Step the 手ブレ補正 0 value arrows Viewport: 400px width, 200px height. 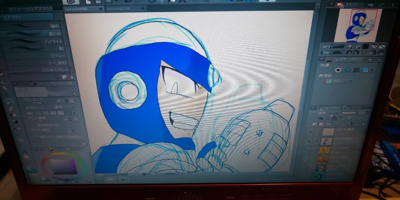tap(73, 131)
